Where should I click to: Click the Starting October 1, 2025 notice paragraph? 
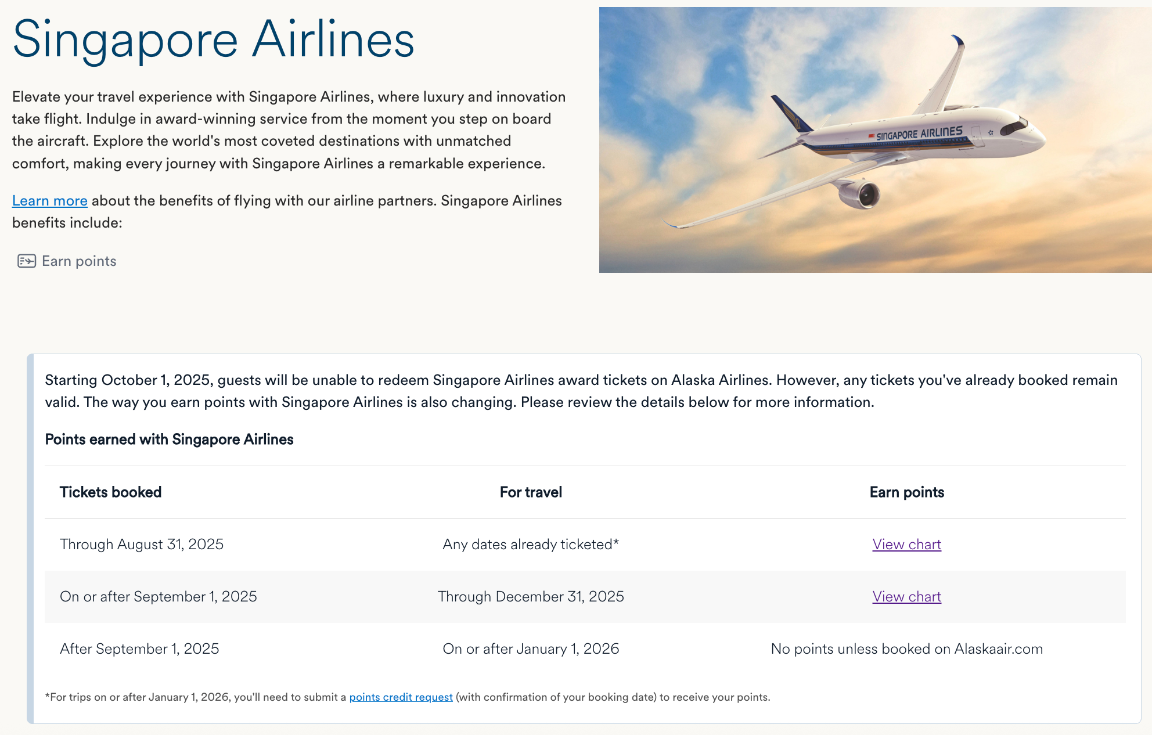coord(581,391)
